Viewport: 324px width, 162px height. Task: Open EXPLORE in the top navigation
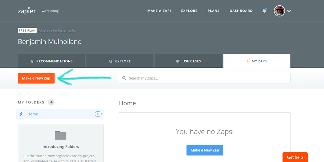(189, 11)
